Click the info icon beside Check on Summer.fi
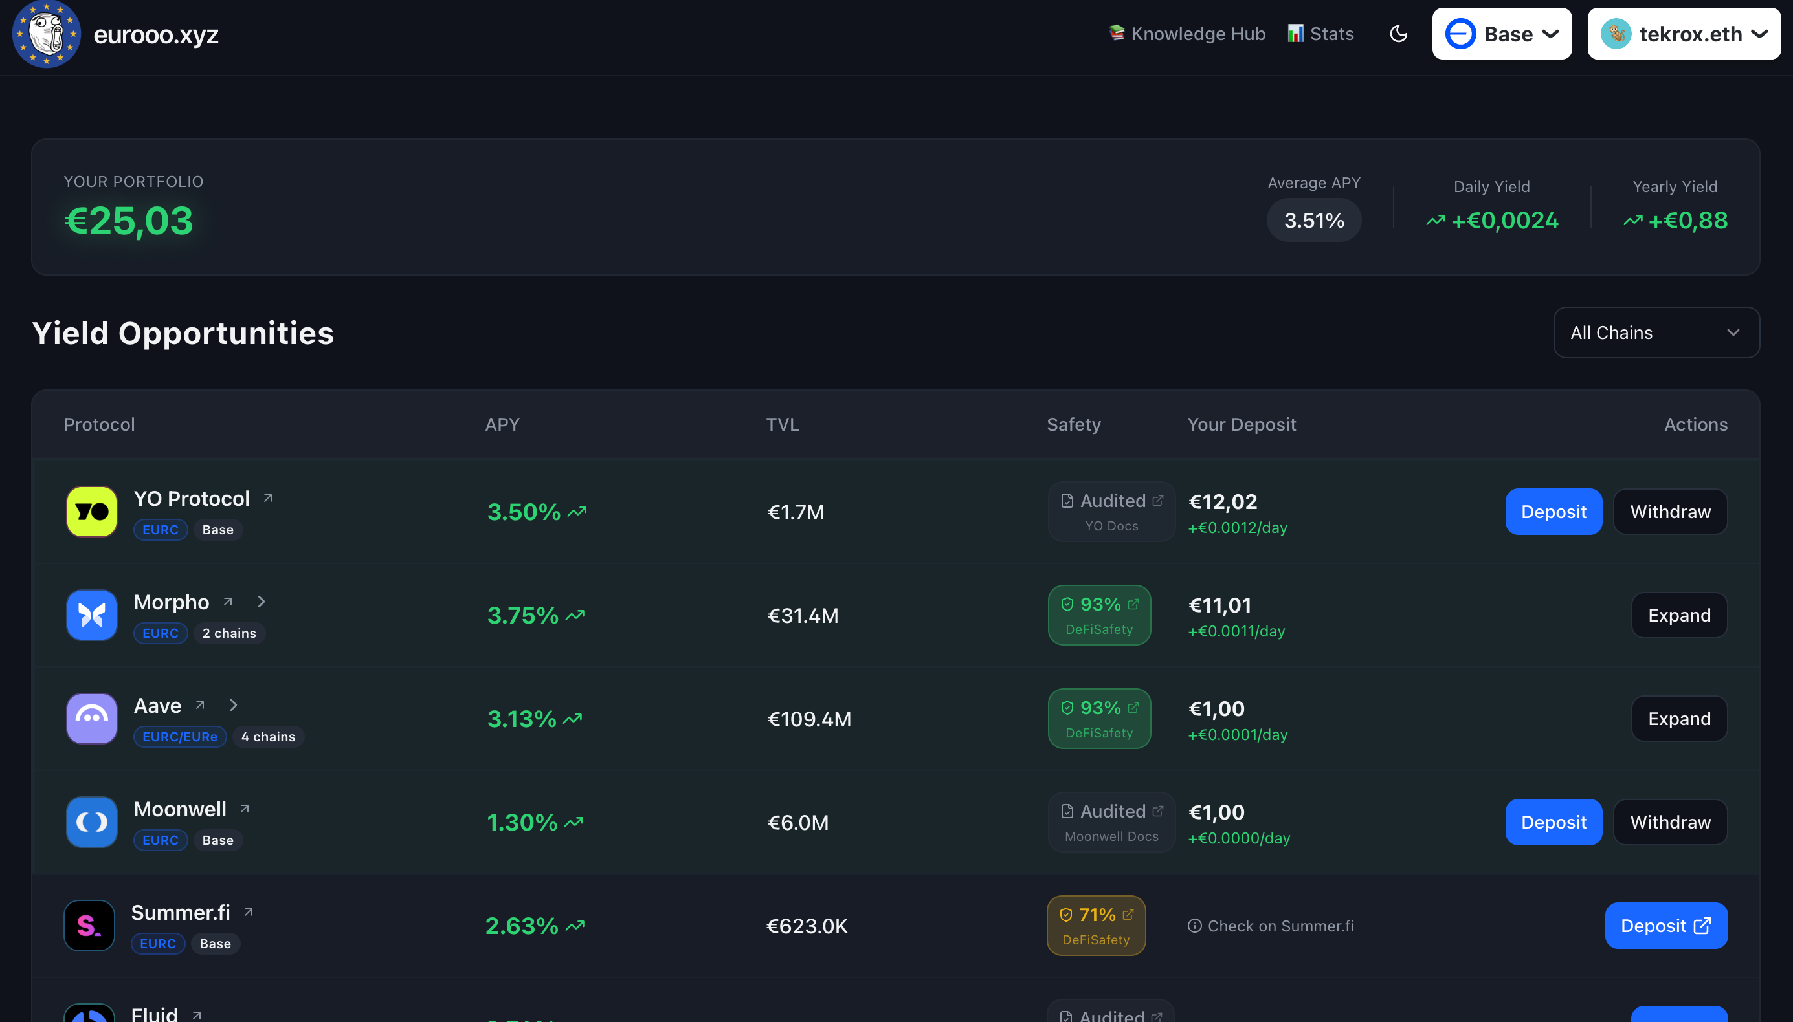 click(x=1196, y=925)
